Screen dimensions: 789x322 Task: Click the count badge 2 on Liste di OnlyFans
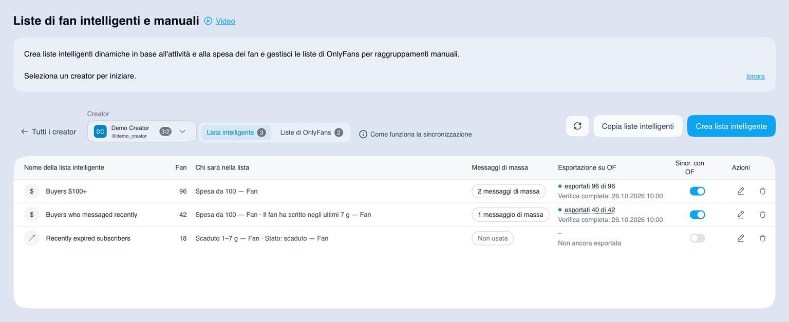click(x=339, y=132)
